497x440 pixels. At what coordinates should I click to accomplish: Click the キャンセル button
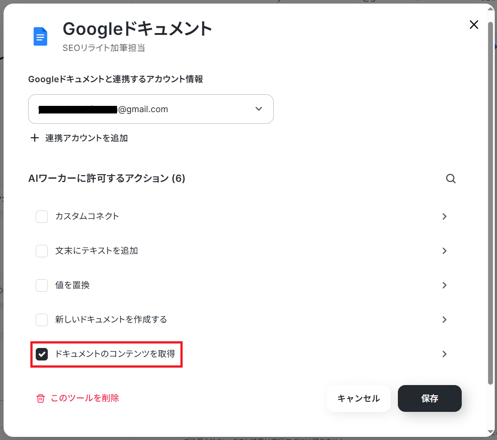359,398
